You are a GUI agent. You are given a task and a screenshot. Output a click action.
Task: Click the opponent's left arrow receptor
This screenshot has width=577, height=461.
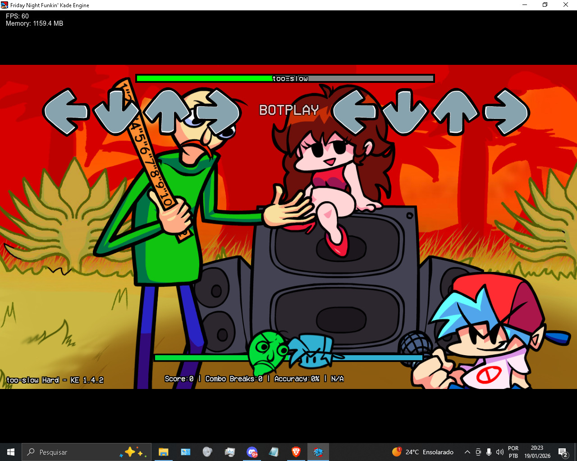coord(66,112)
